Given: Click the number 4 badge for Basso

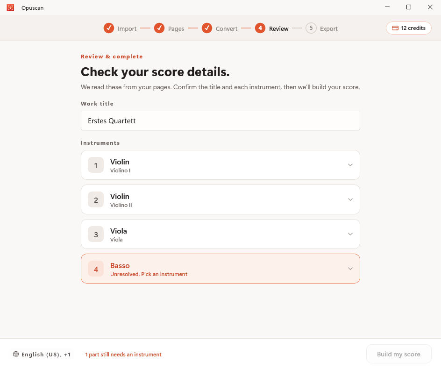Looking at the screenshot, I should tap(96, 269).
